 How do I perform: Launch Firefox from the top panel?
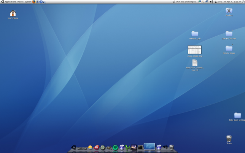34,2
